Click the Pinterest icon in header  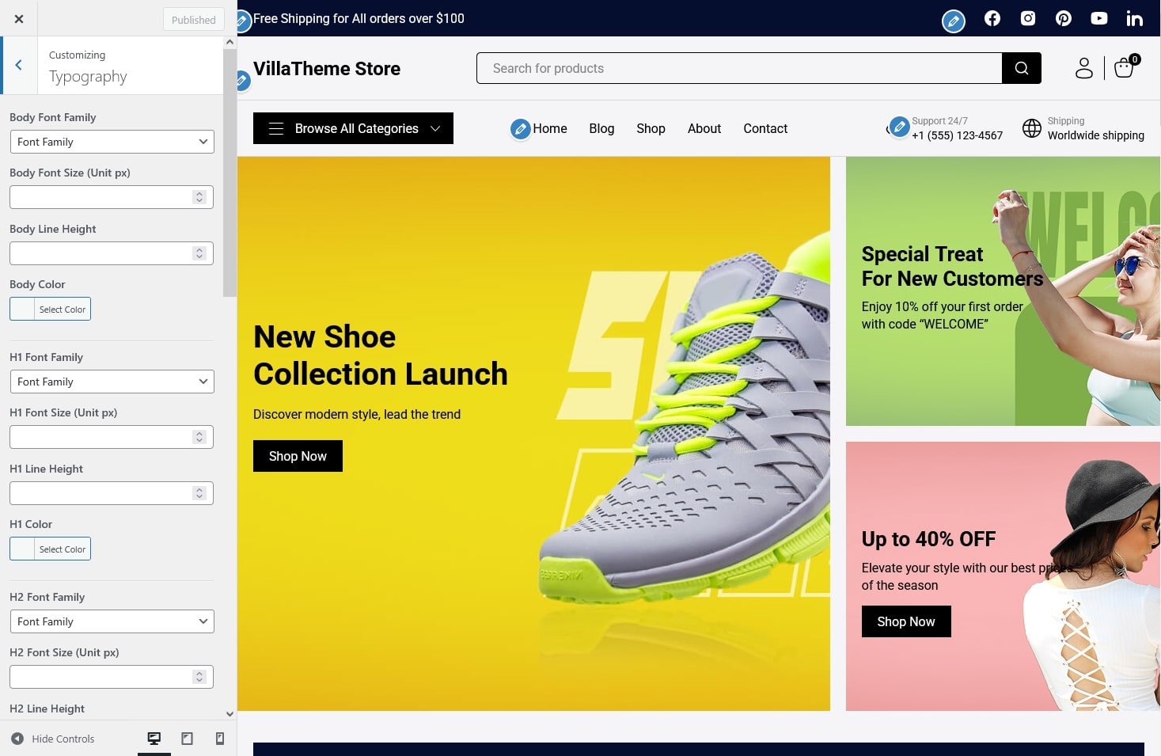point(1063,18)
